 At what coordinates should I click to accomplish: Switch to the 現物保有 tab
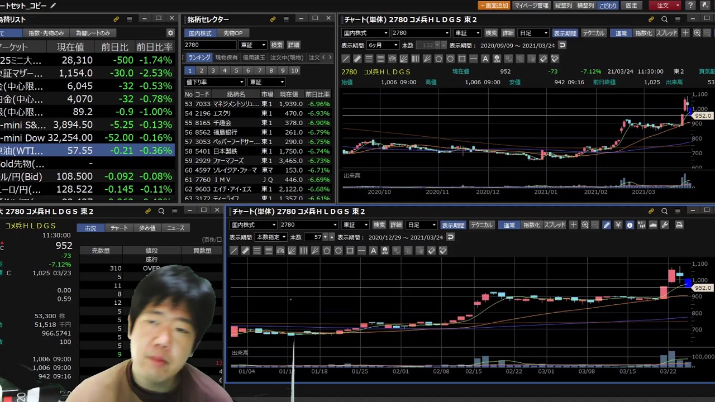pyautogui.click(x=226, y=58)
